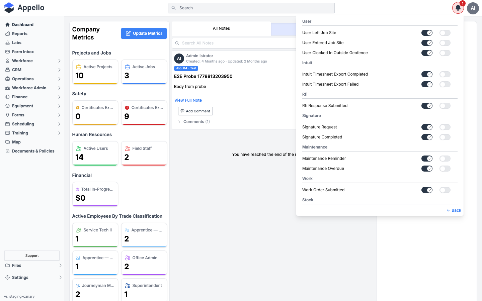
Task: Open Labs via the flask icon
Action: coord(7,43)
